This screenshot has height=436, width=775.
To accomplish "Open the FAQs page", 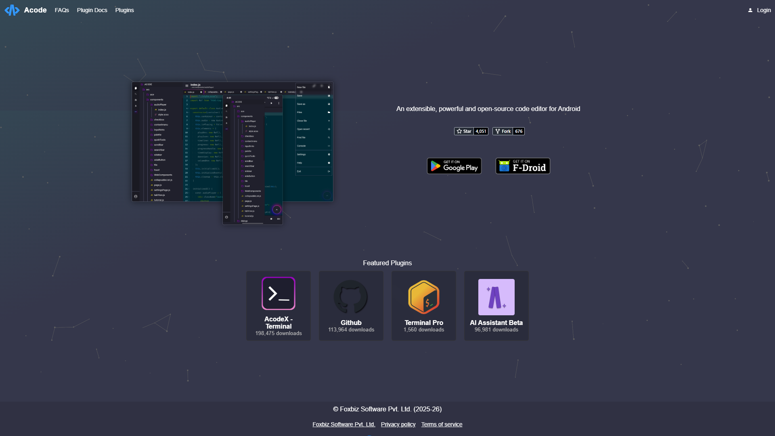I will [62, 10].
